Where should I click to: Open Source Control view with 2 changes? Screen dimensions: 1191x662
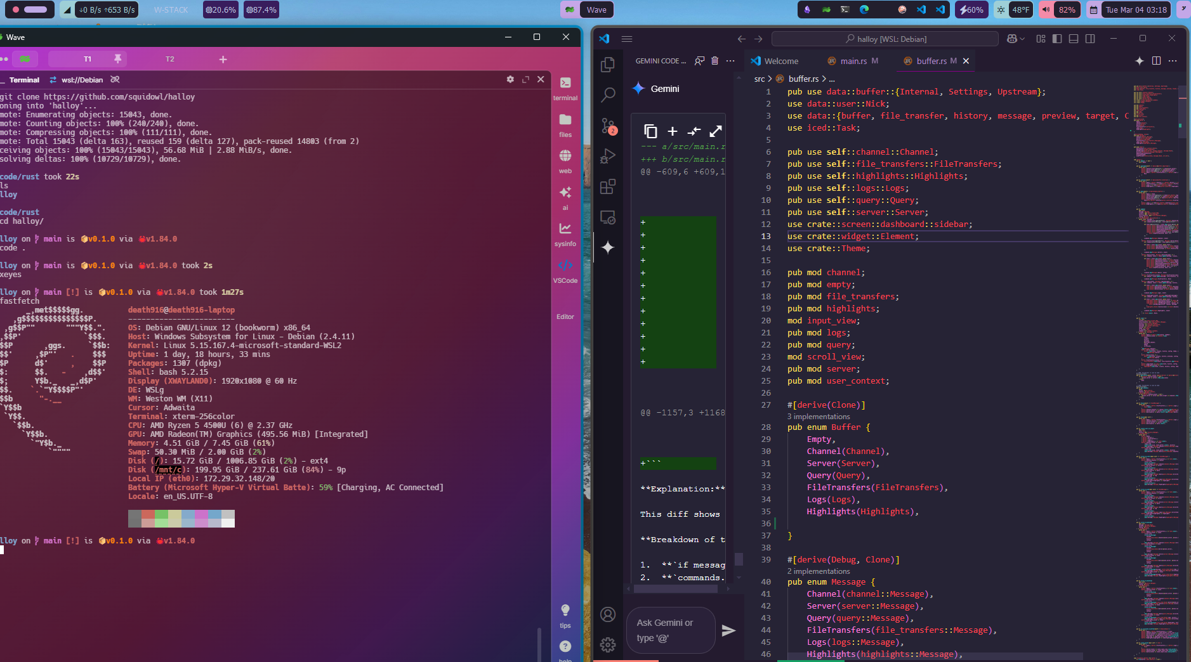[x=608, y=126]
